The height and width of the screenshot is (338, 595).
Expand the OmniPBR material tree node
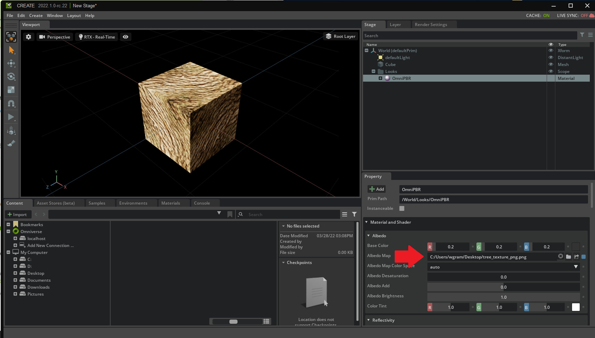pyautogui.click(x=380, y=78)
